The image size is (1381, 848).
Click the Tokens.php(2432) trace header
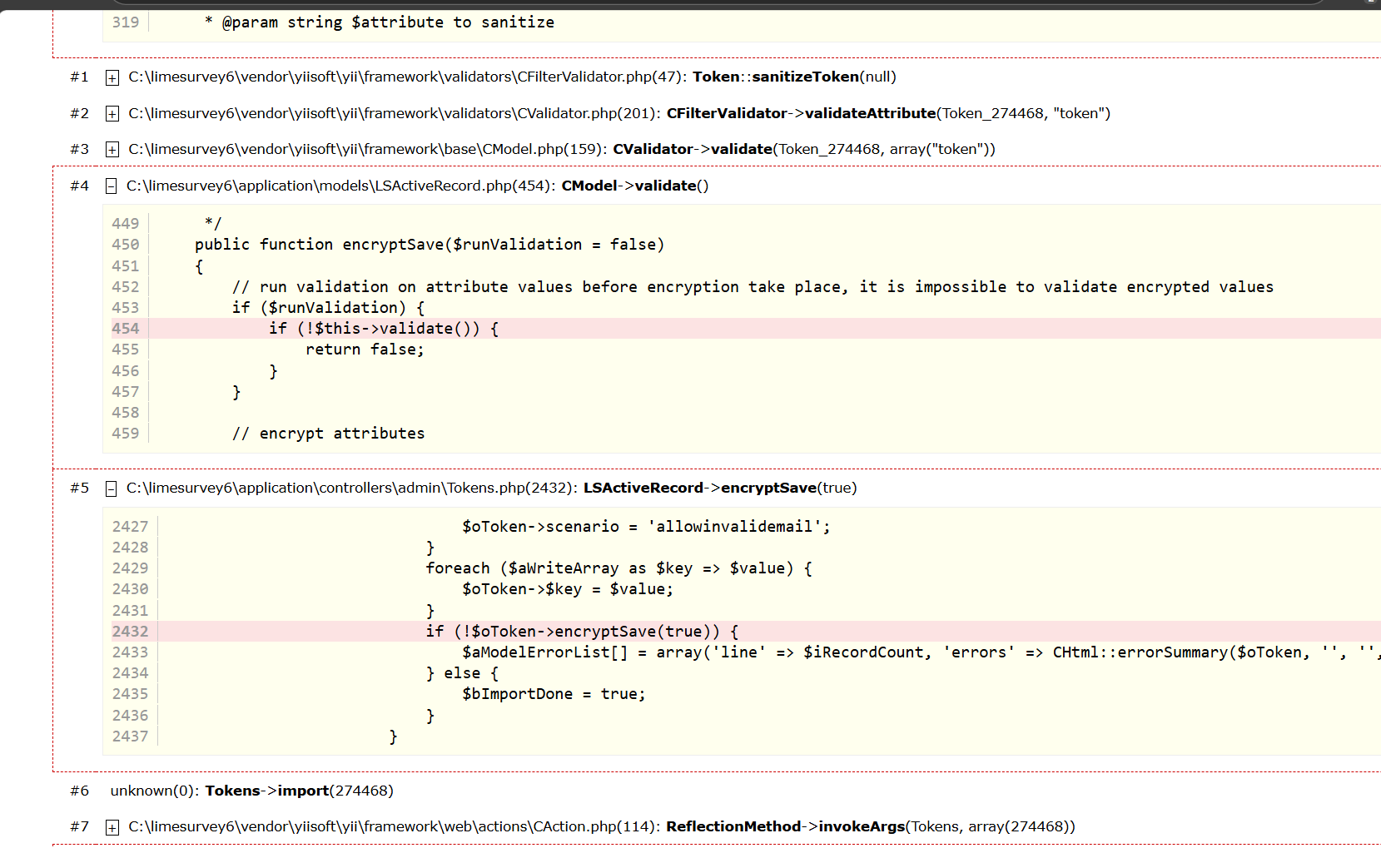point(350,488)
